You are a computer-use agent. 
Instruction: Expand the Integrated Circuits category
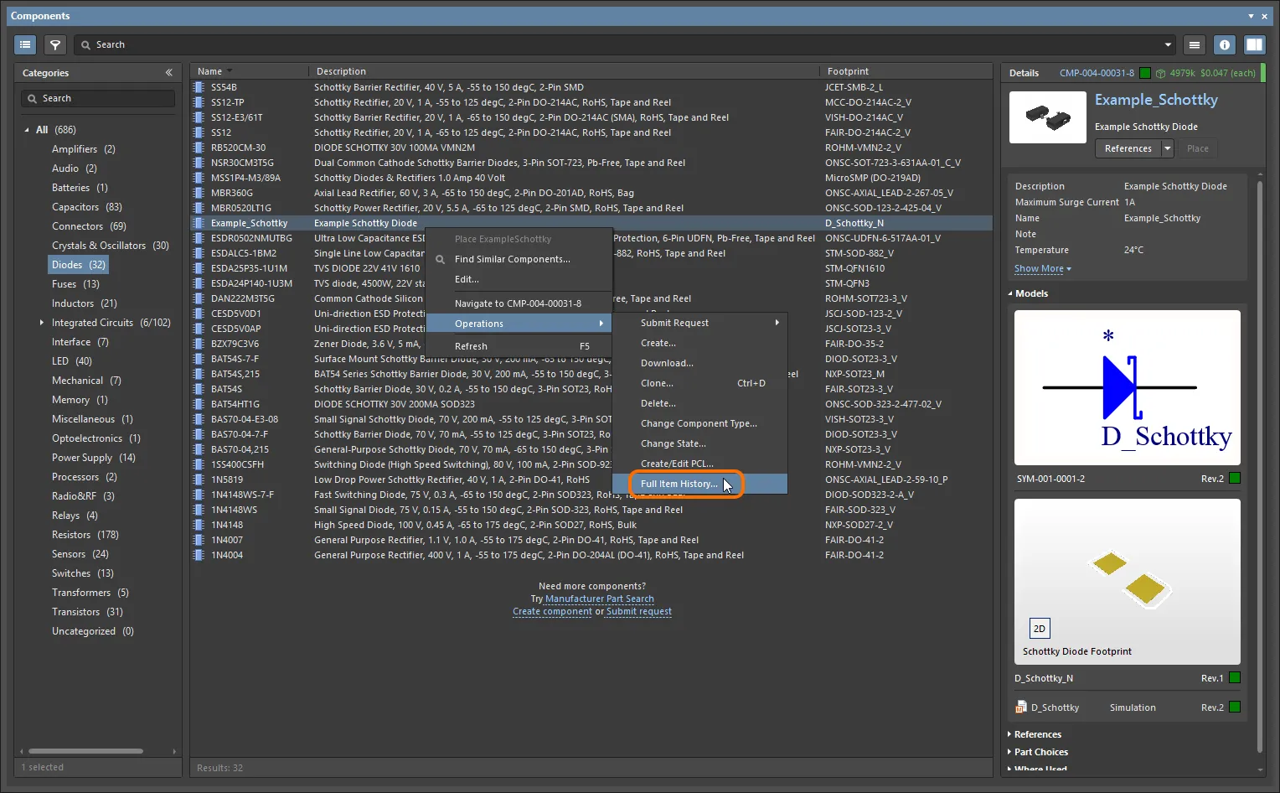[x=41, y=323]
